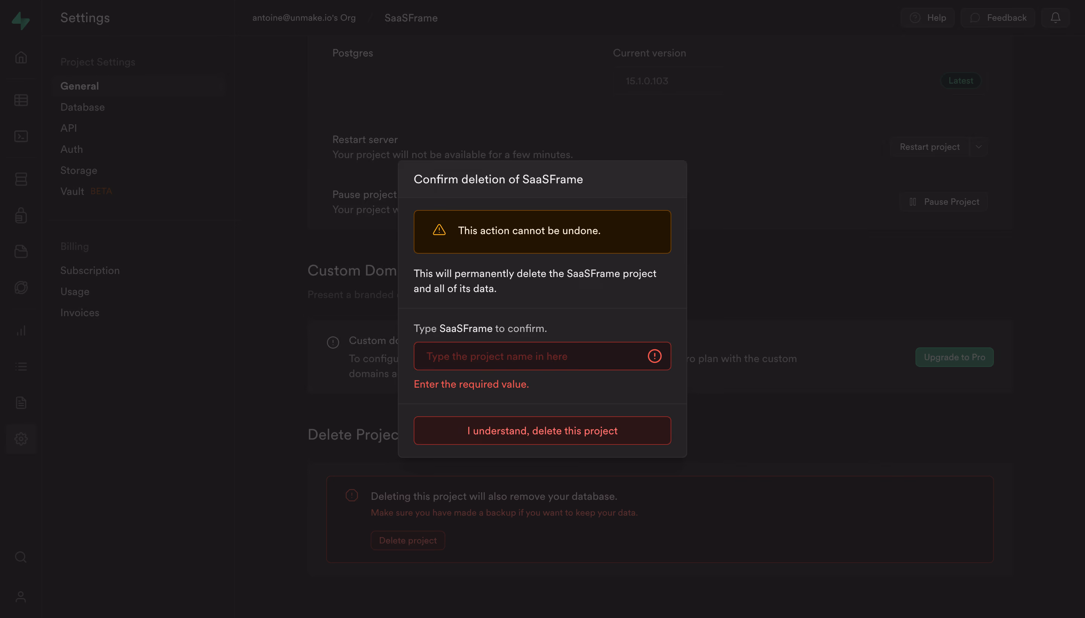Screen dimensions: 1085x618
Task: Focus the project name confirmation field
Action: click(x=542, y=356)
